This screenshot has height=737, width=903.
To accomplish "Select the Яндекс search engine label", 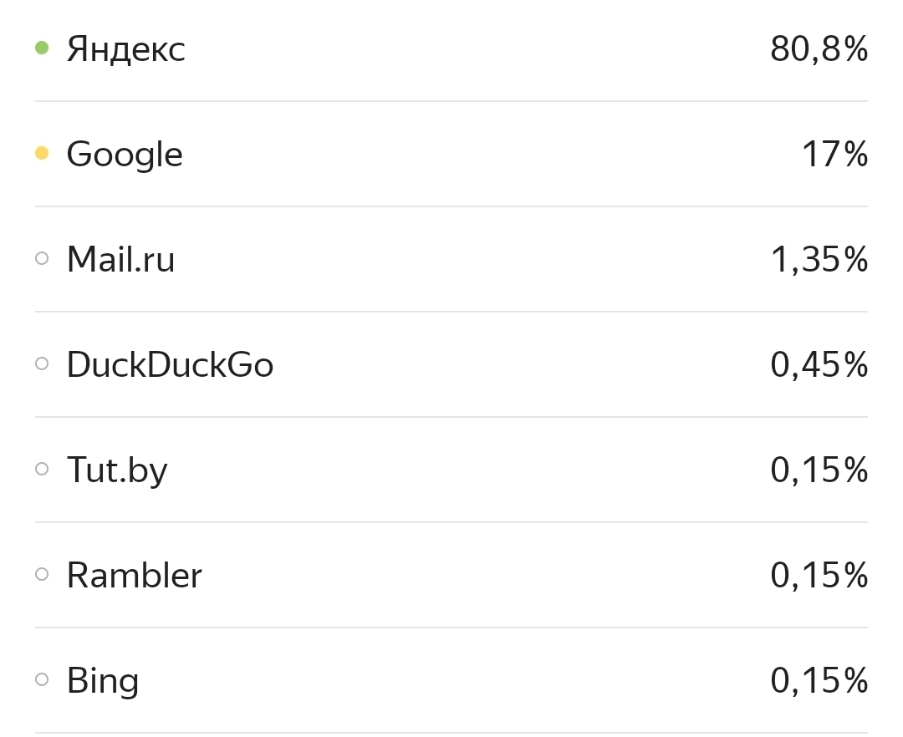I will (126, 49).
